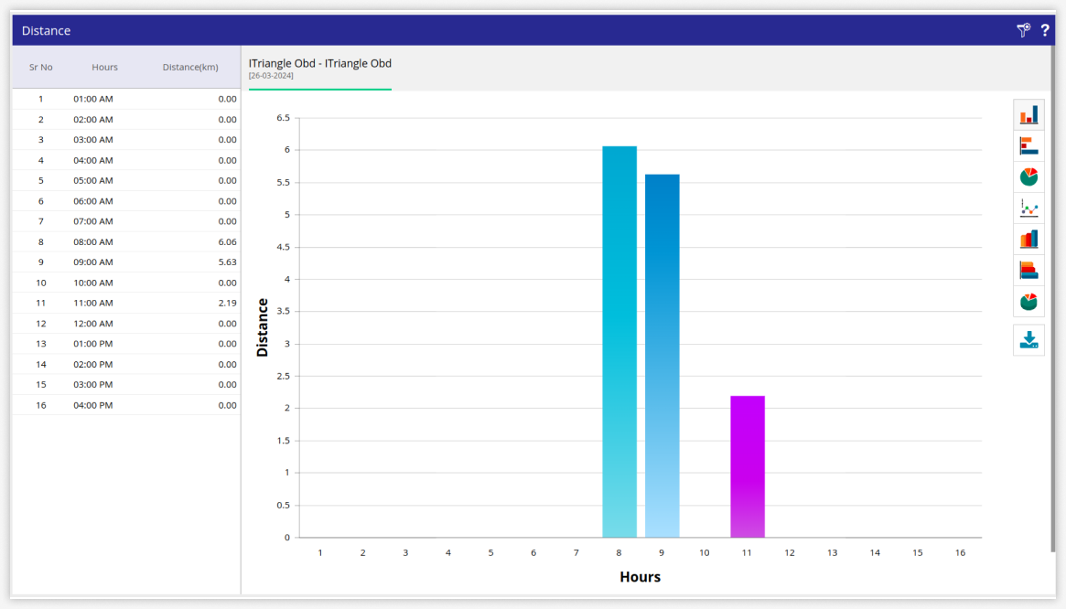This screenshot has height=609, width=1066.
Task: Select the 09:00 AM table row
Action: coord(126,262)
